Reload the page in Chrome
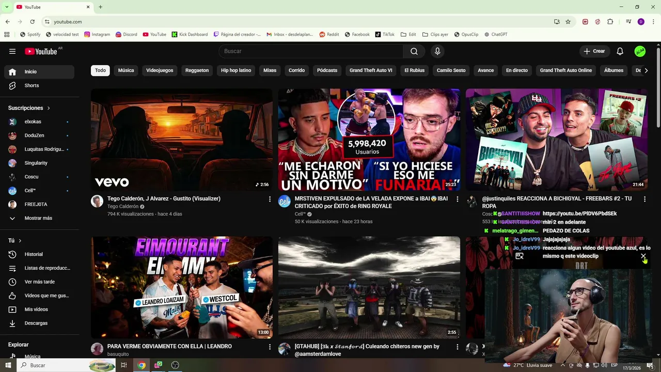The image size is (661, 372). click(32, 22)
